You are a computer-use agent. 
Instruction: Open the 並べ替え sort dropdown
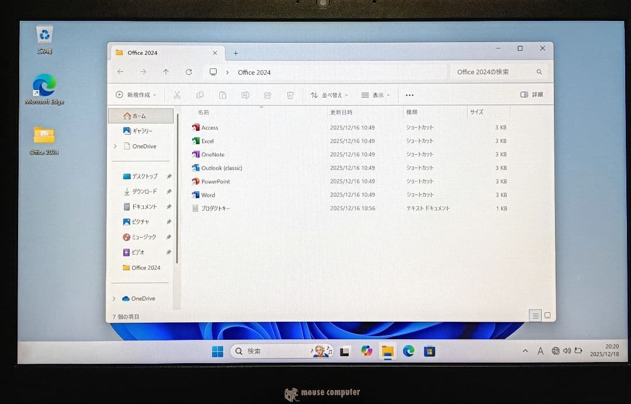coord(329,95)
